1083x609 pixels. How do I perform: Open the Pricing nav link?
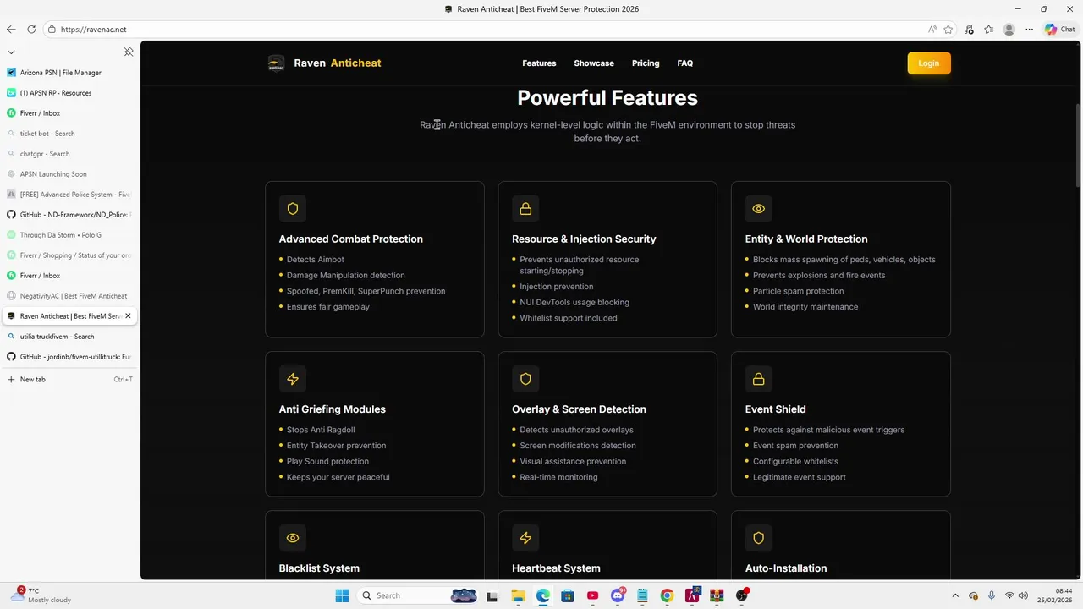(646, 63)
